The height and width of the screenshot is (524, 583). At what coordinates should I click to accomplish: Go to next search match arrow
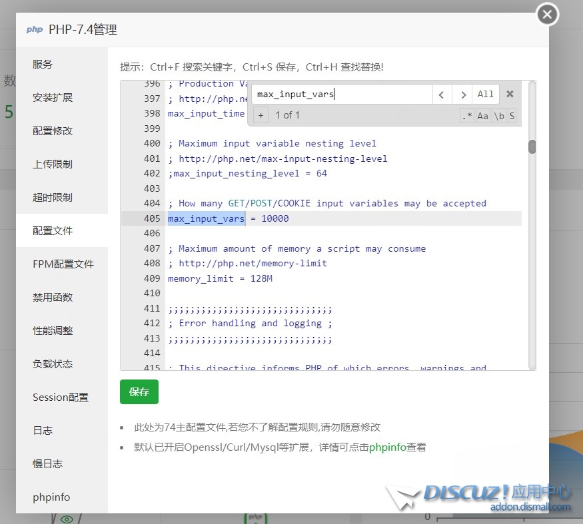coord(462,95)
